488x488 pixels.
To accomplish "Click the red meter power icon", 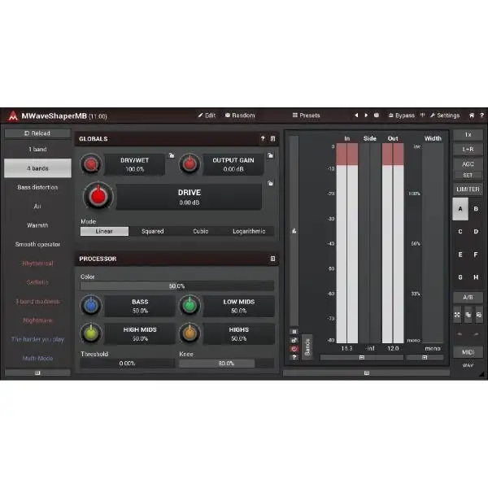I will 294,349.
